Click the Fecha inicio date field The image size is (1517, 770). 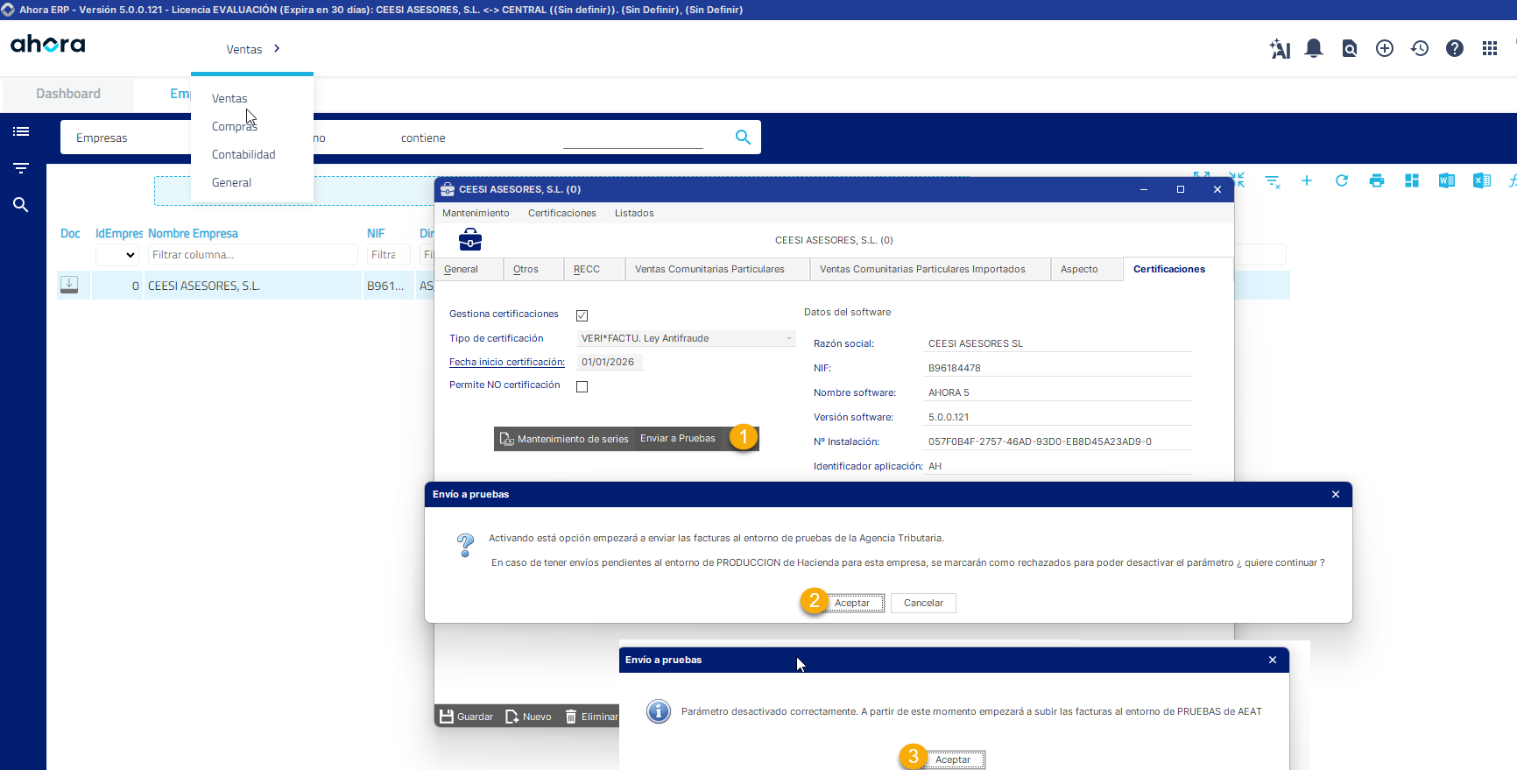click(610, 362)
